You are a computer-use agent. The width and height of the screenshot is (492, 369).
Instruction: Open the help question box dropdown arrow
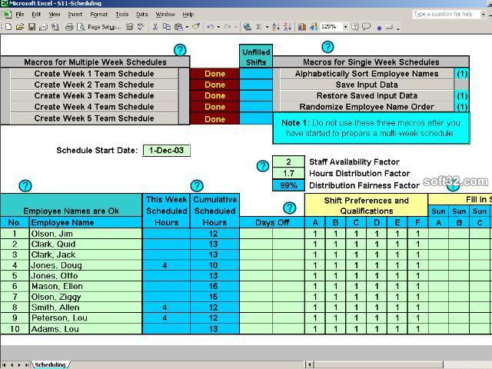483,14
